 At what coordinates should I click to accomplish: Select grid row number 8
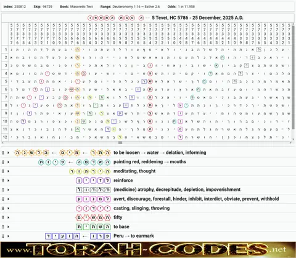(6, 105)
